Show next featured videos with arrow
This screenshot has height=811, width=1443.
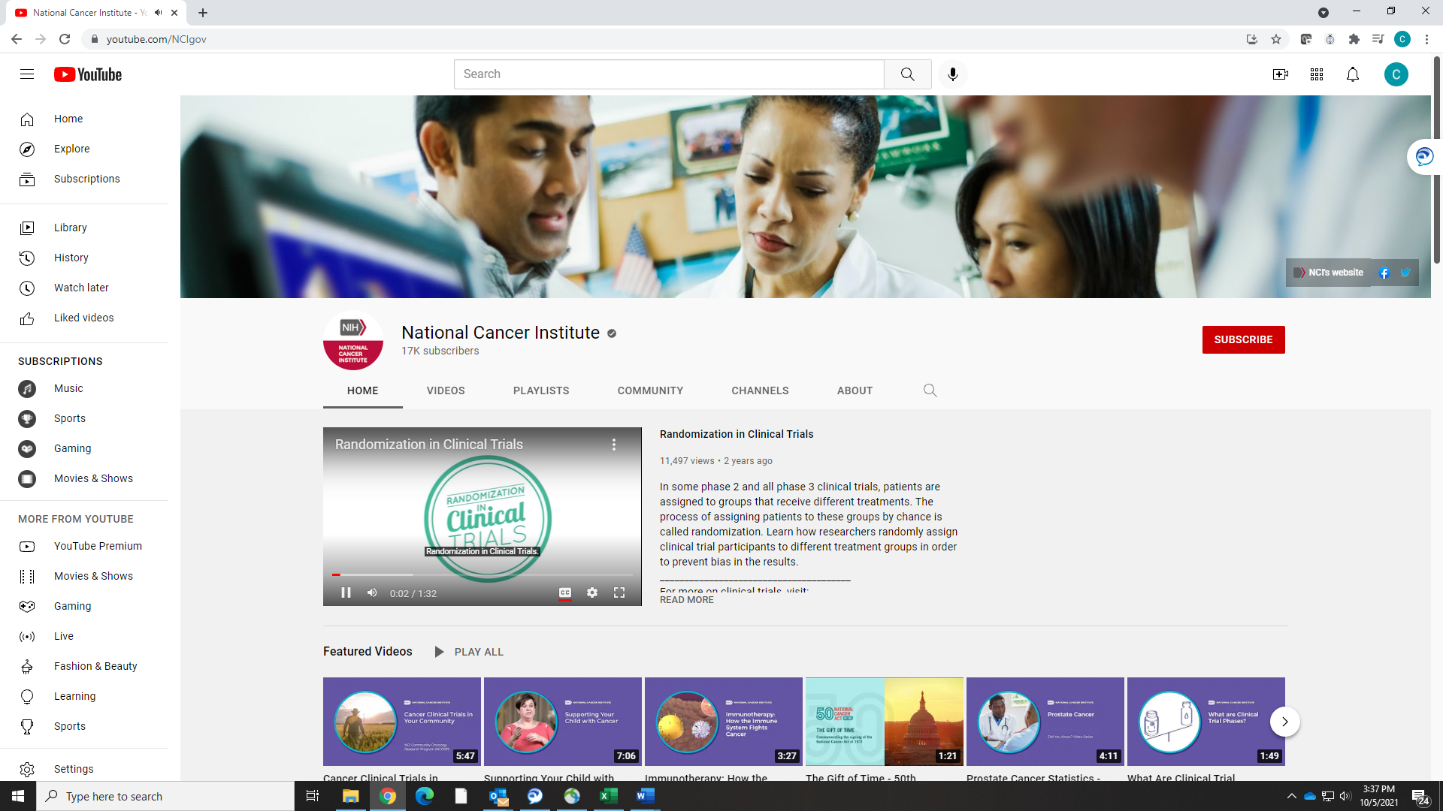point(1284,722)
